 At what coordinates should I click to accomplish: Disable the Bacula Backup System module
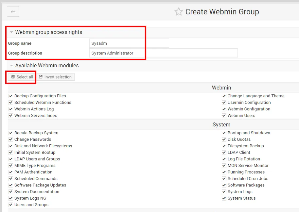pos(11,133)
